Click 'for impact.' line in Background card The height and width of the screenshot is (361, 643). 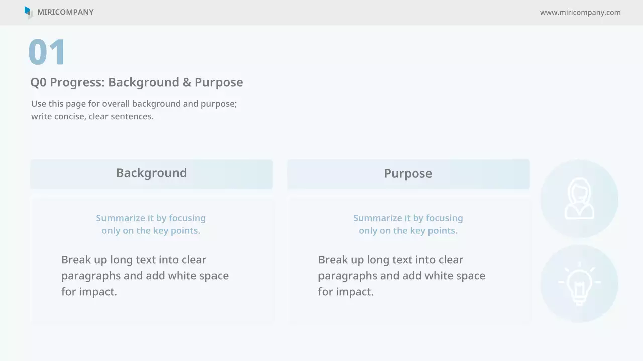[89, 292]
